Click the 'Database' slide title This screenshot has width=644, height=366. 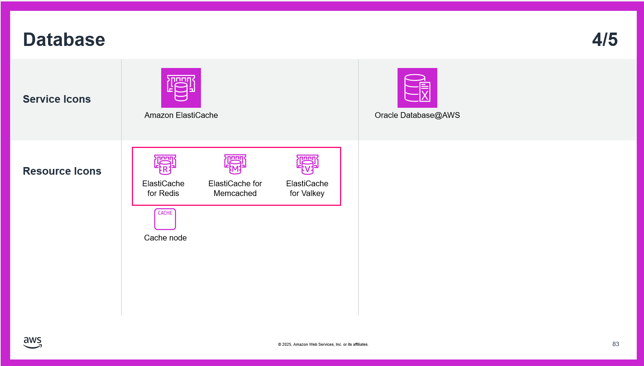[64, 39]
